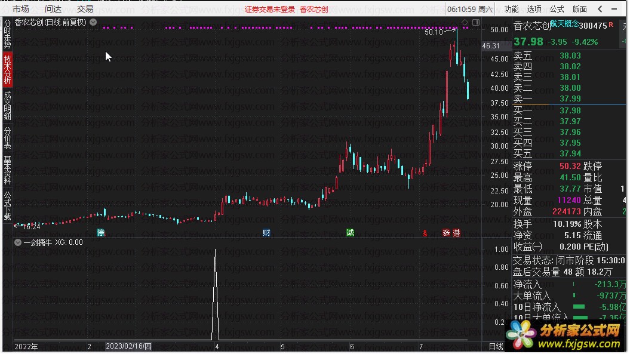Click the 港 event marker on chart
The image size is (630, 354).
click(x=456, y=233)
